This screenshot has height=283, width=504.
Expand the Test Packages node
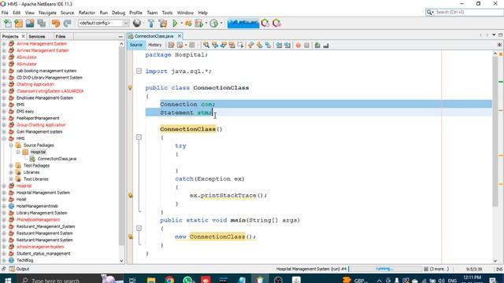(x=11, y=166)
